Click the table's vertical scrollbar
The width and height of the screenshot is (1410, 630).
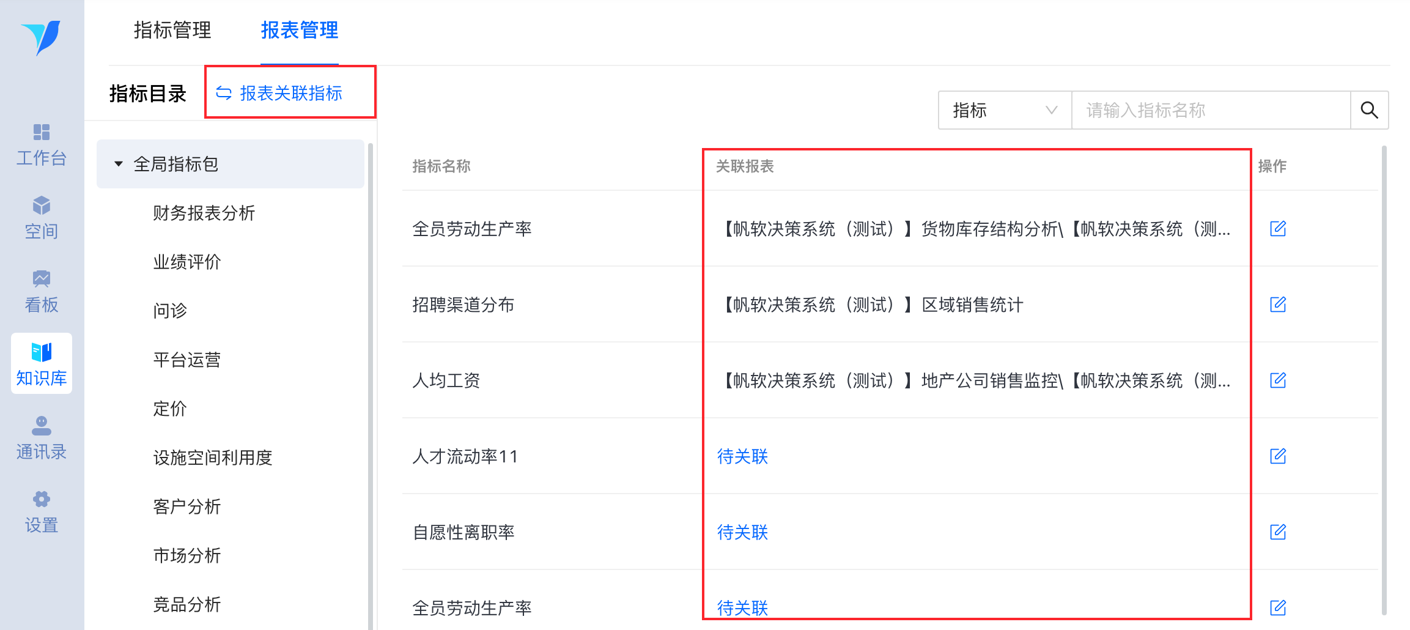(1384, 379)
